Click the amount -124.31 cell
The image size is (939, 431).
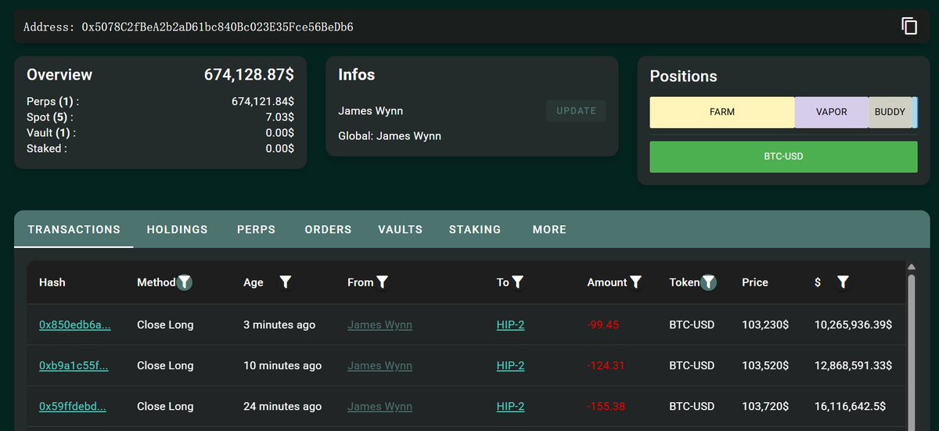(606, 365)
